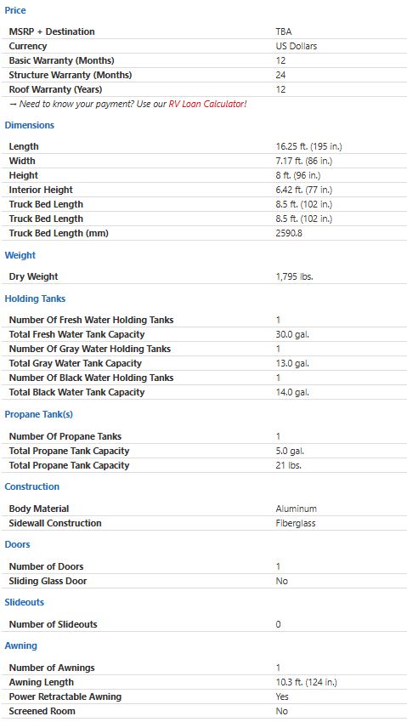Select the Propane Tank(s) section heading

click(38, 414)
